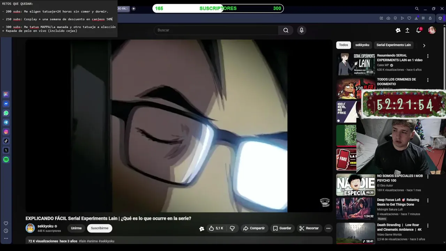Viewport: 446px width, 251px height.
Task: Click Suscribirme button
Action: click(x=100, y=228)
